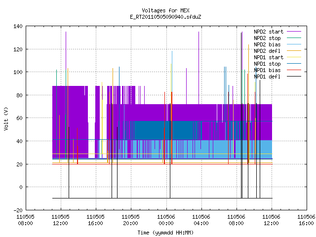Click the x-axis tick '110505 20:00'
Viewport: 316px width, 237px height.
coord(130,220)
